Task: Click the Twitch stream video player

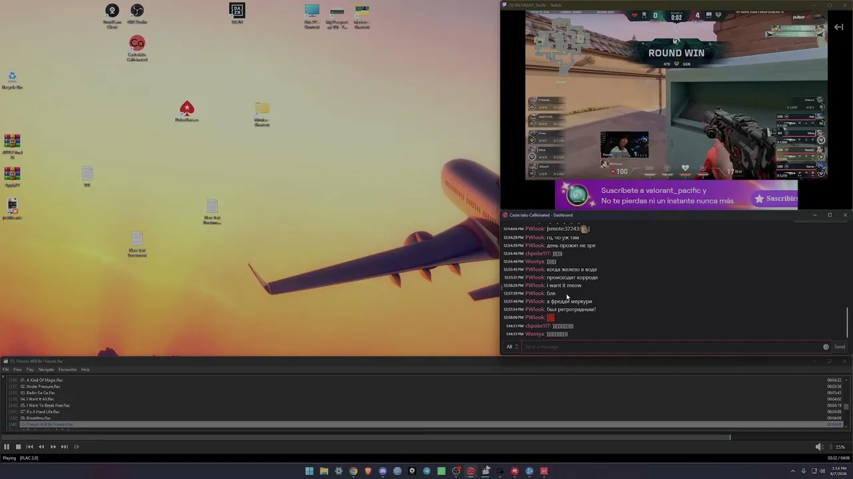Action: pyautogui.click(x=676, y=94)
